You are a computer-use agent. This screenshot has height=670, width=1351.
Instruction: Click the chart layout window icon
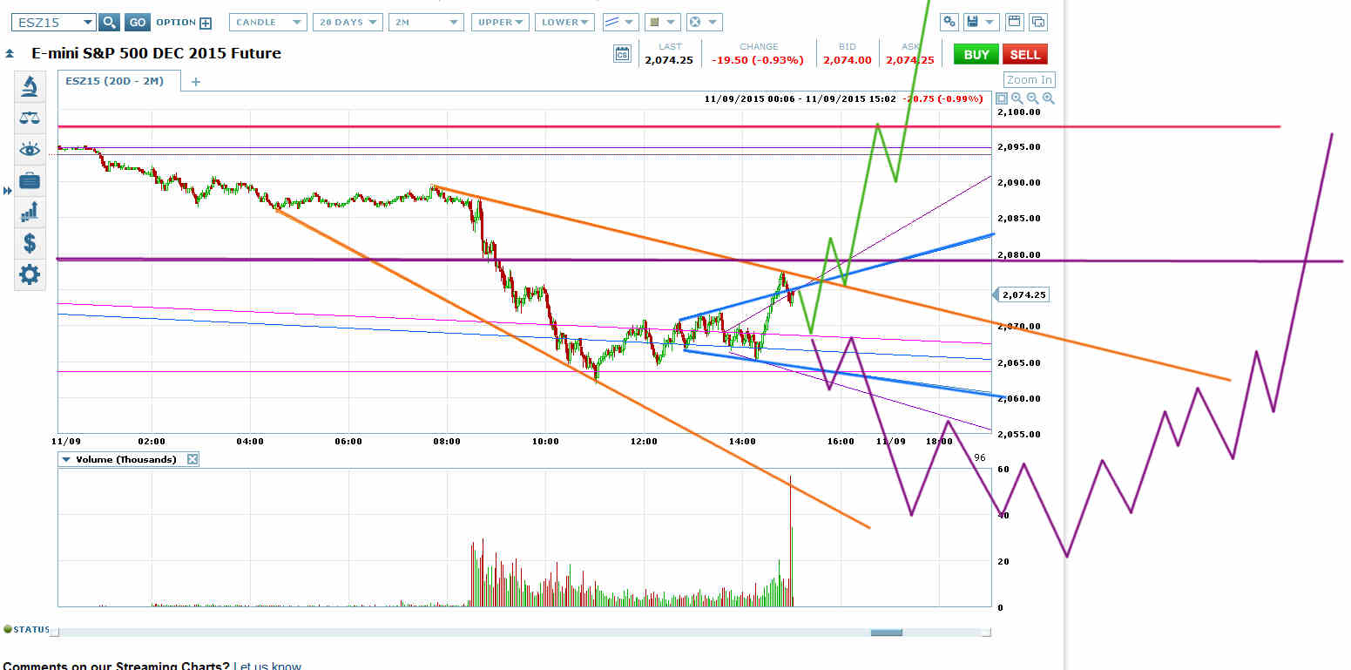pyautogui.click(x=1014, y=23)
